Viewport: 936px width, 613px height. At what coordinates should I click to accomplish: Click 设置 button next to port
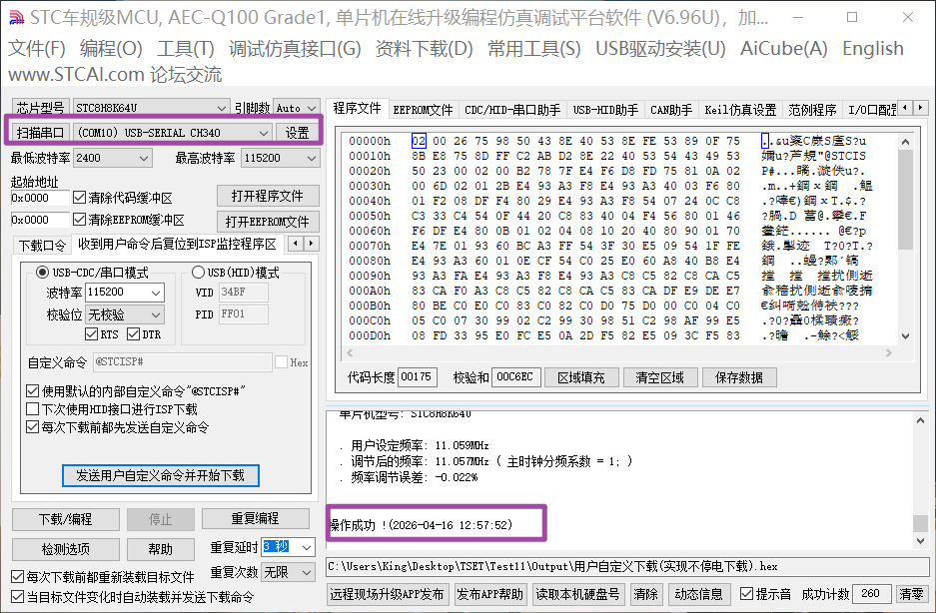pos(298,133)
